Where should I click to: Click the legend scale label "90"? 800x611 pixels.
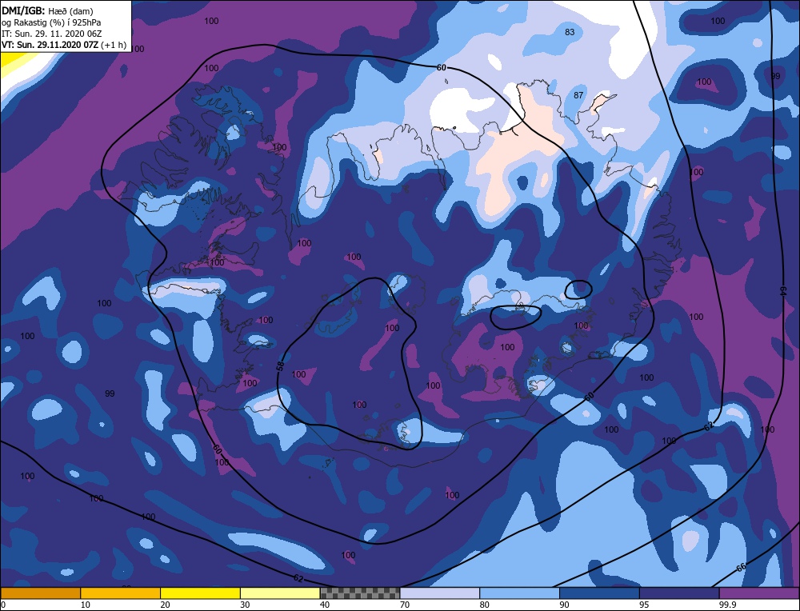click(x=564, y=605)
